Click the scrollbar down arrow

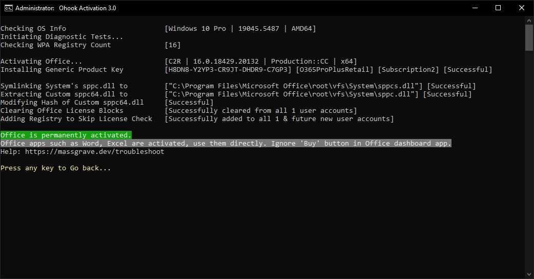click(x=529, y=274)
